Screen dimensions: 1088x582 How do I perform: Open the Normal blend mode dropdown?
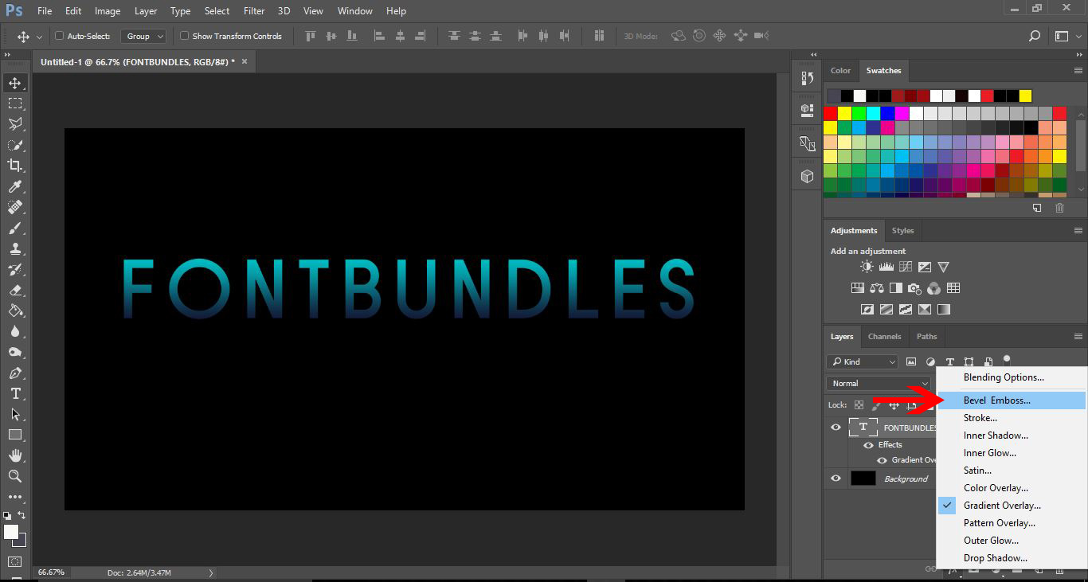(x=879, y=383)
